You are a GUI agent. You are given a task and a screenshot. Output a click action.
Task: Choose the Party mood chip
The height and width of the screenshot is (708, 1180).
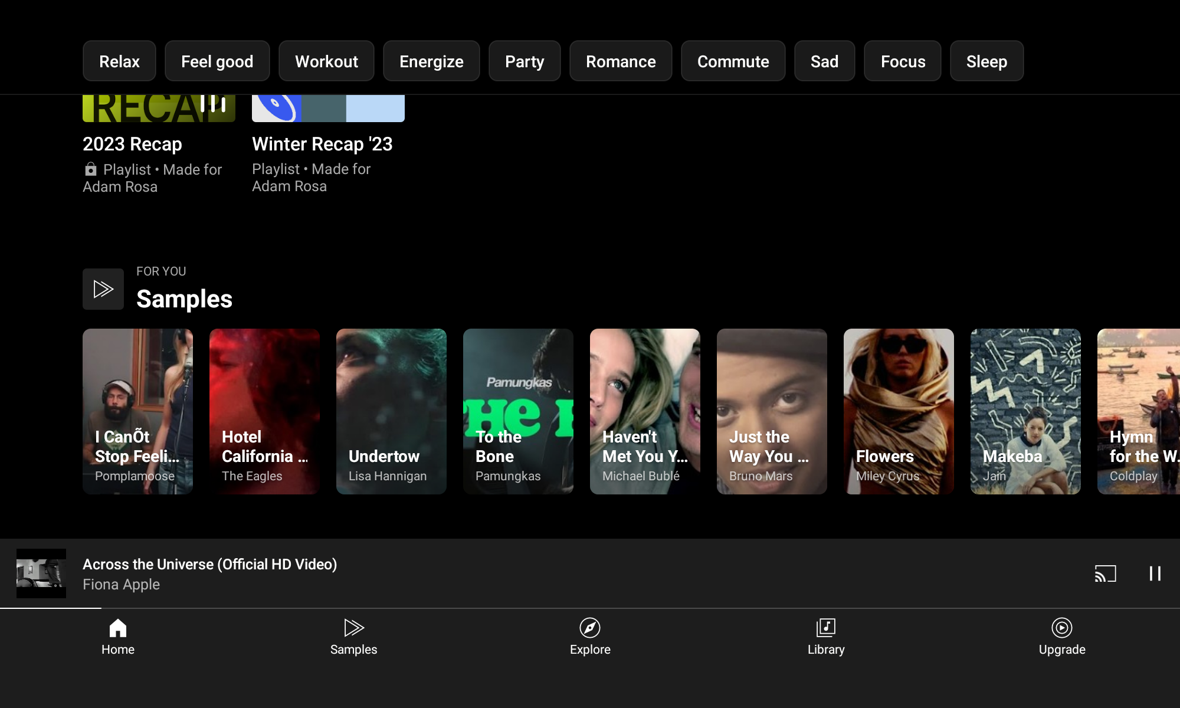525,61
